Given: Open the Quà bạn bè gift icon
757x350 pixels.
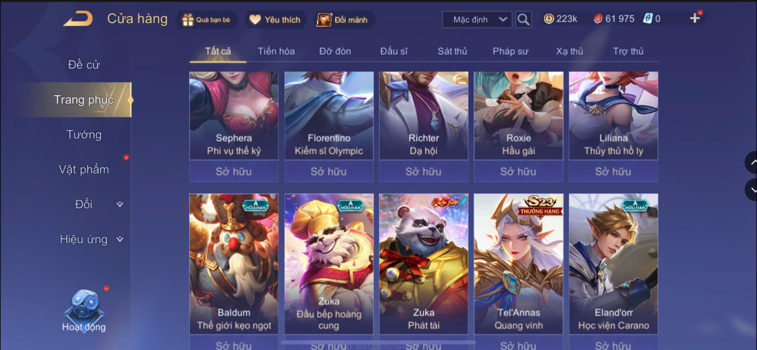Looking at the screenshot, I should click(188, 20).
